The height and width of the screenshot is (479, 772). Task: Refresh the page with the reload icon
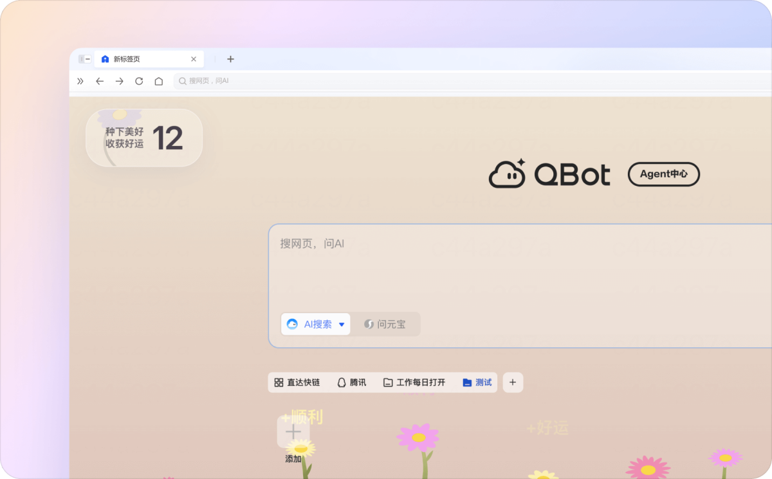(x=139, y=81)
